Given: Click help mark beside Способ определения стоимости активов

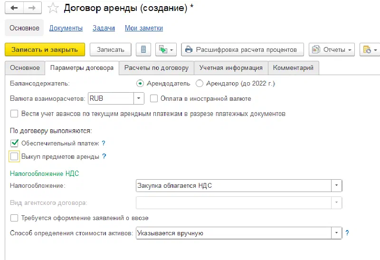Looking at the screenshot, I should click(347, 233).
